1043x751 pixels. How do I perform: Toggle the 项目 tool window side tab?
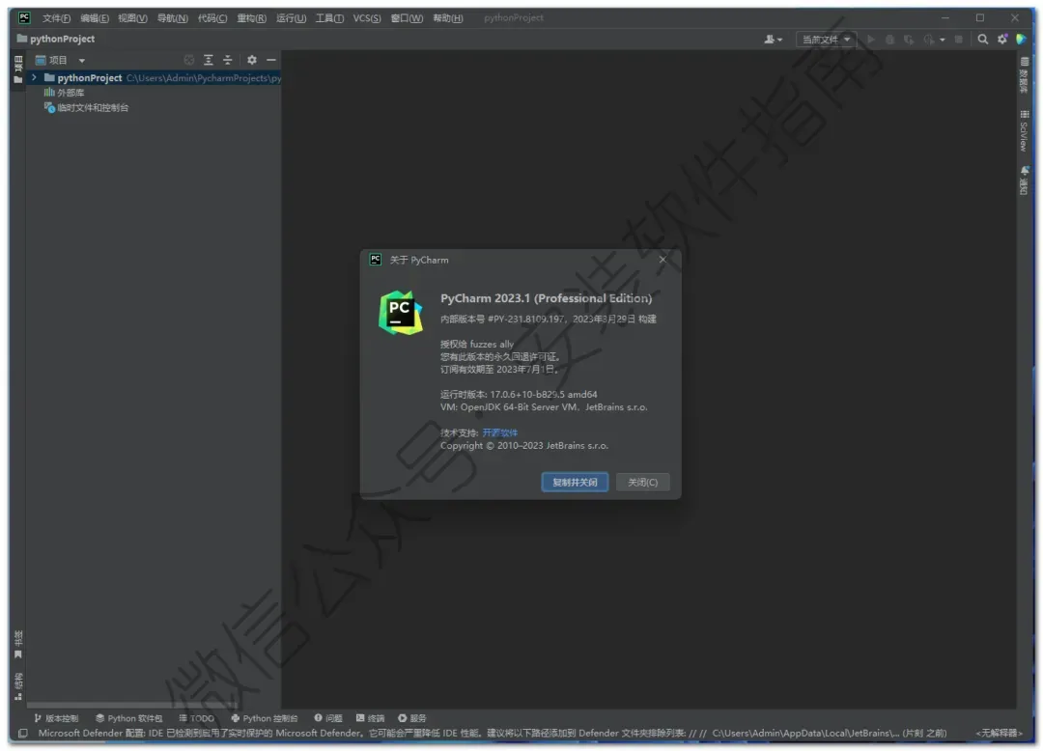(18, 70)
